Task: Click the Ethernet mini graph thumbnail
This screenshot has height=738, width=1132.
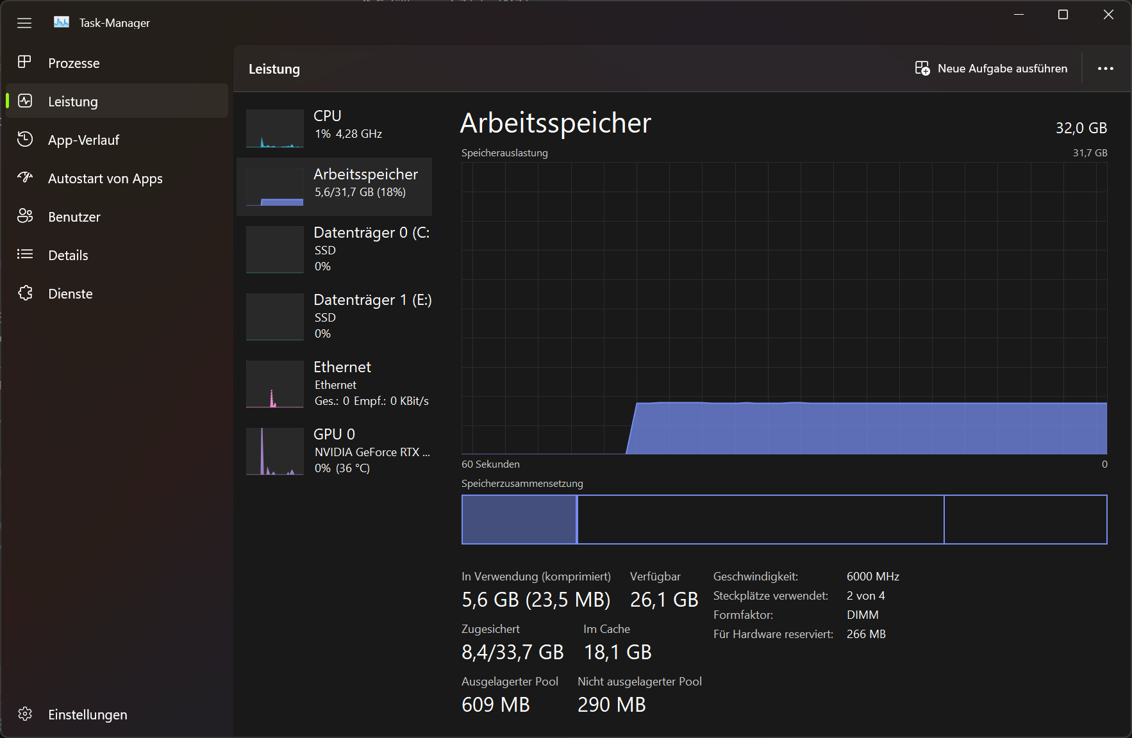Action: coord(275,384)
